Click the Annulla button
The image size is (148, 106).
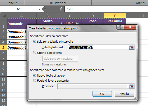coord(124,94)
